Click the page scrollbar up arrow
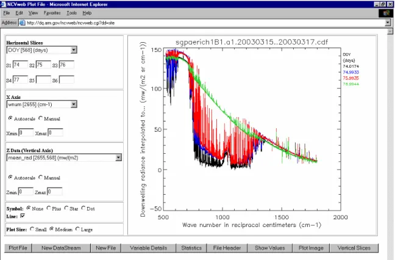Viewport: 395px width, 260px height. click(x=390, y=31)
